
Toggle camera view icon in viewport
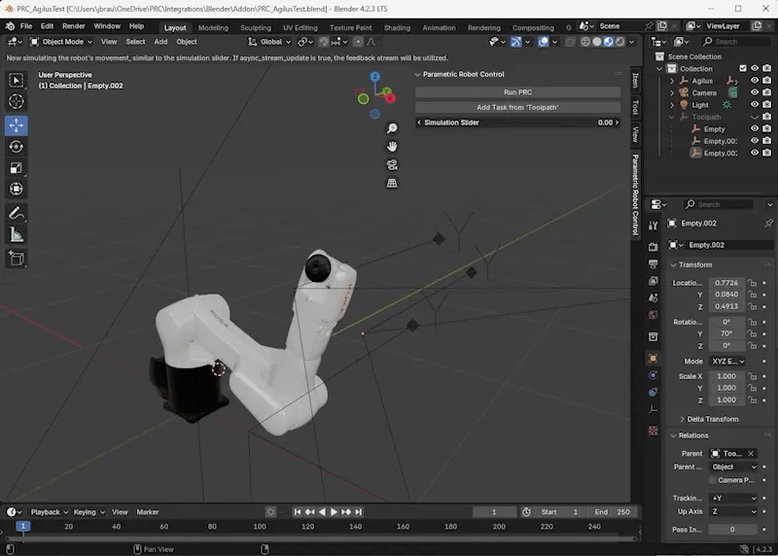pos(392,164)
